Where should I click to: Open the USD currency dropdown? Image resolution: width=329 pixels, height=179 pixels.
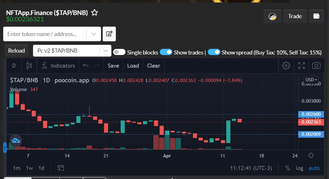tap(311, 80)
